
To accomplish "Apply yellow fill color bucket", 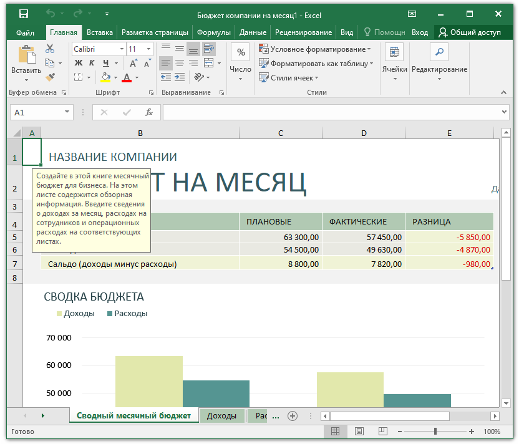I will [x=105, y=77].
